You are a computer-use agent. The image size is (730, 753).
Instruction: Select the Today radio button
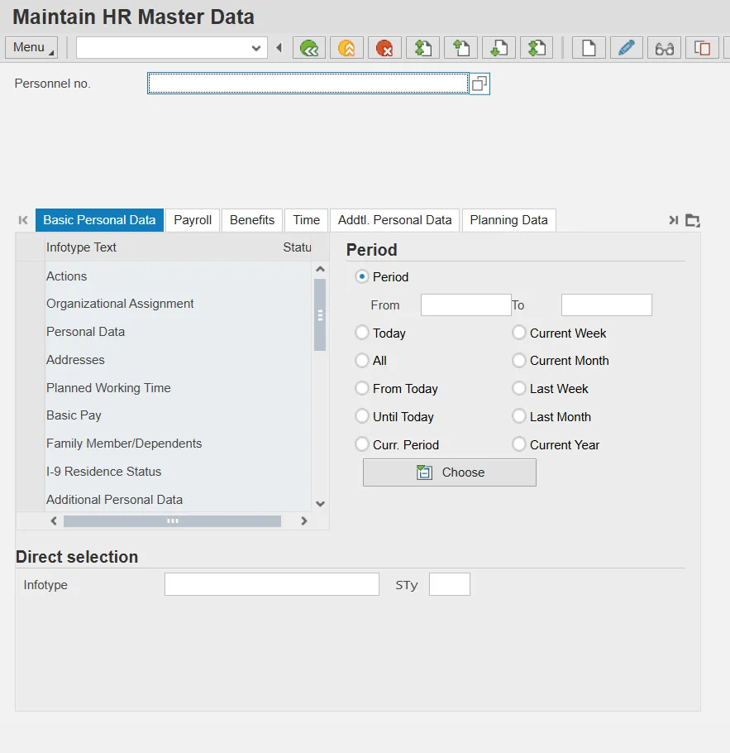[x=362, y=333]
